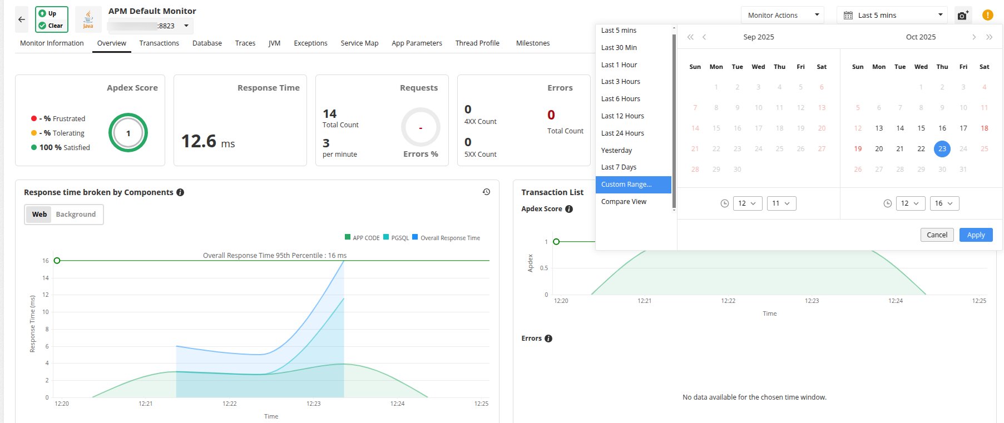Toggle PGSQL legend series

click(x=396, y=238)
